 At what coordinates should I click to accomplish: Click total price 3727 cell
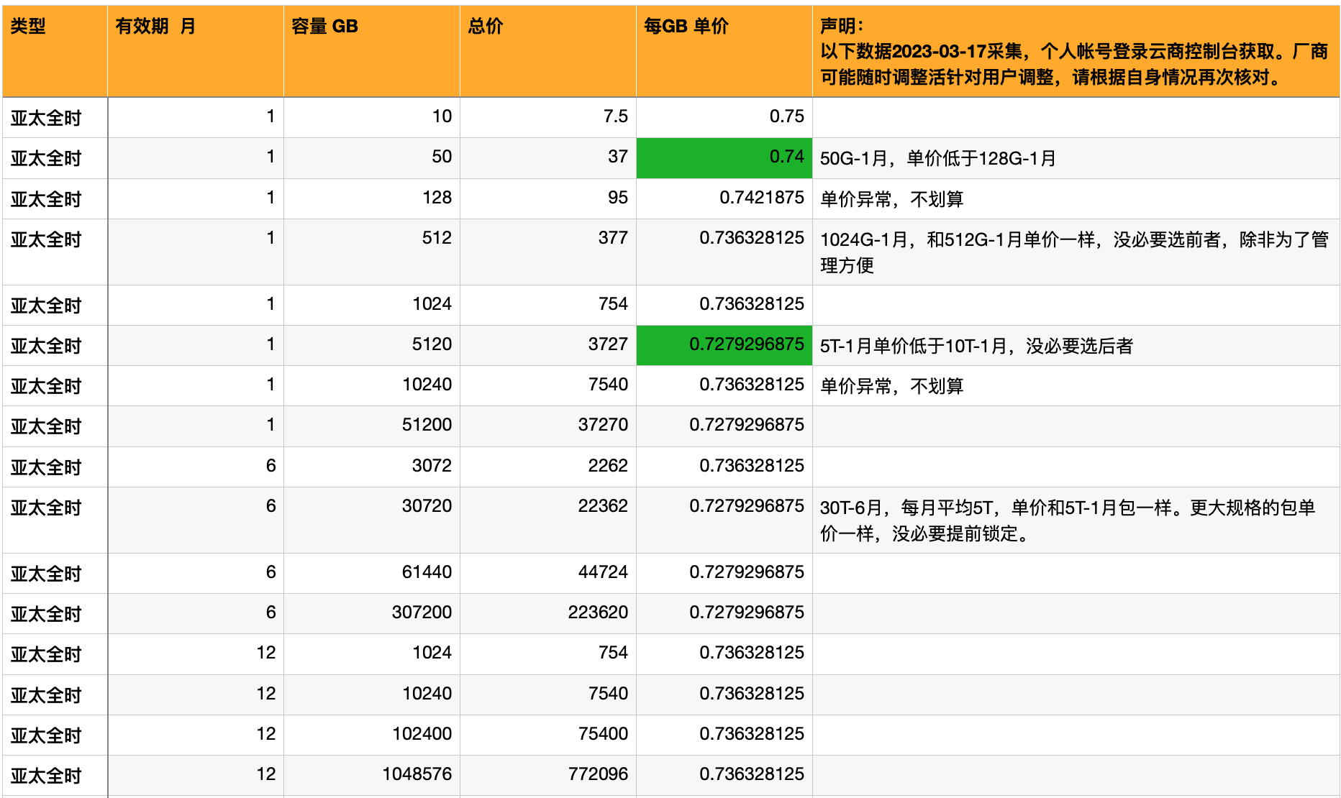pos(548,346)
